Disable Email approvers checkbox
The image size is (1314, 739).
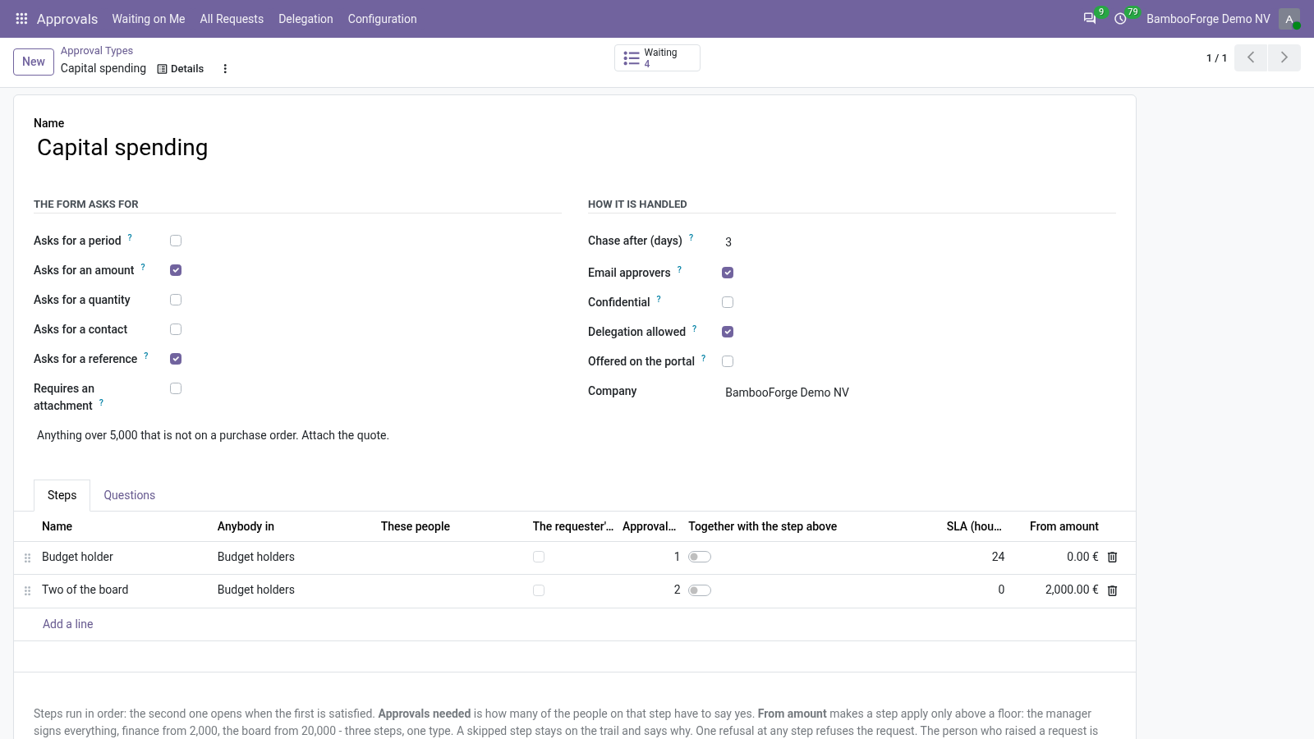pyautogui.click(x=728, y=273)
